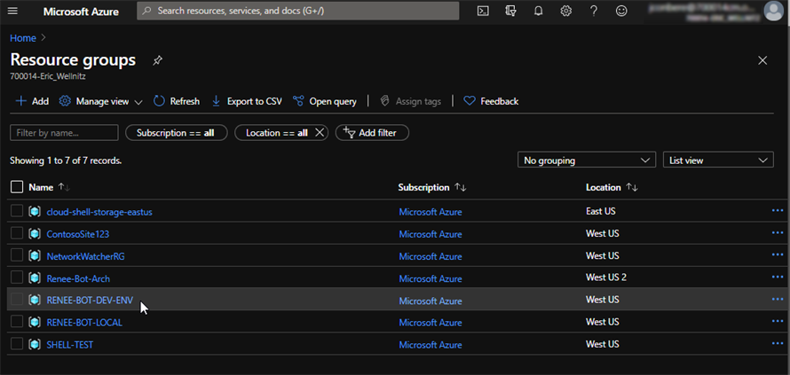Open more options for NetworkWatcherRG row

click(x=778, y=254)
